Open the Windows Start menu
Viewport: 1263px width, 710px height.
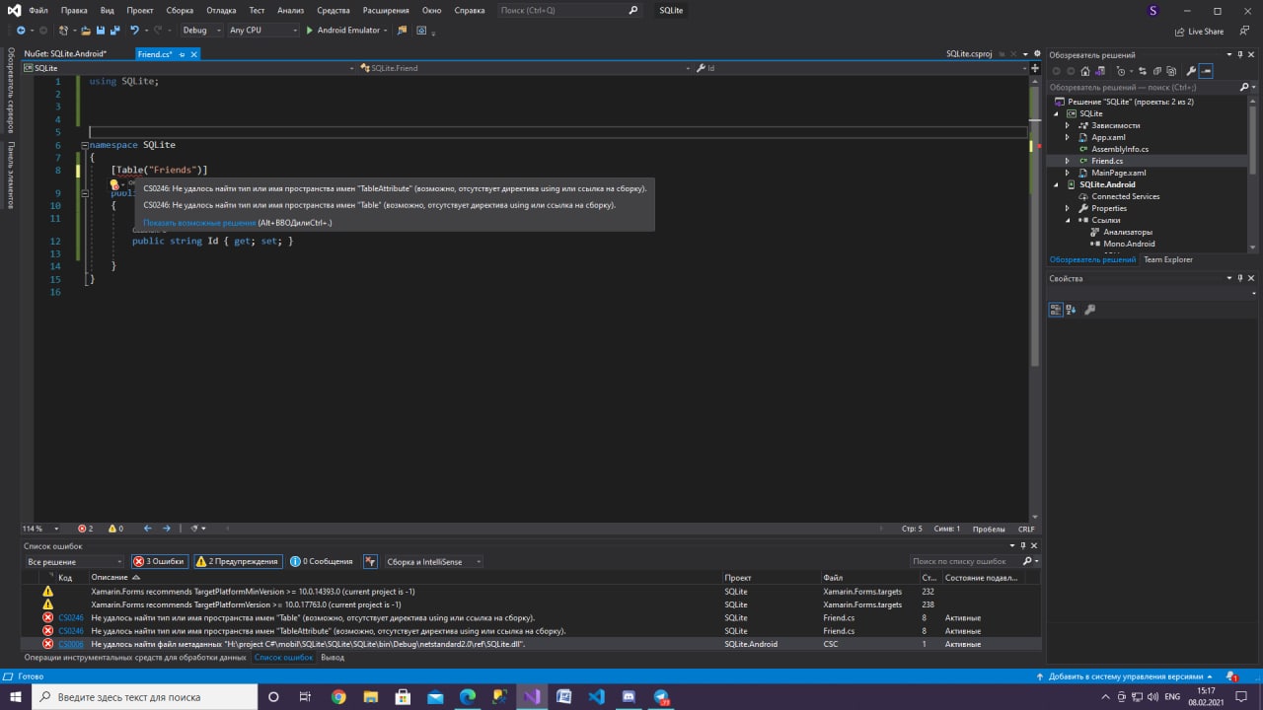point(16,696)
